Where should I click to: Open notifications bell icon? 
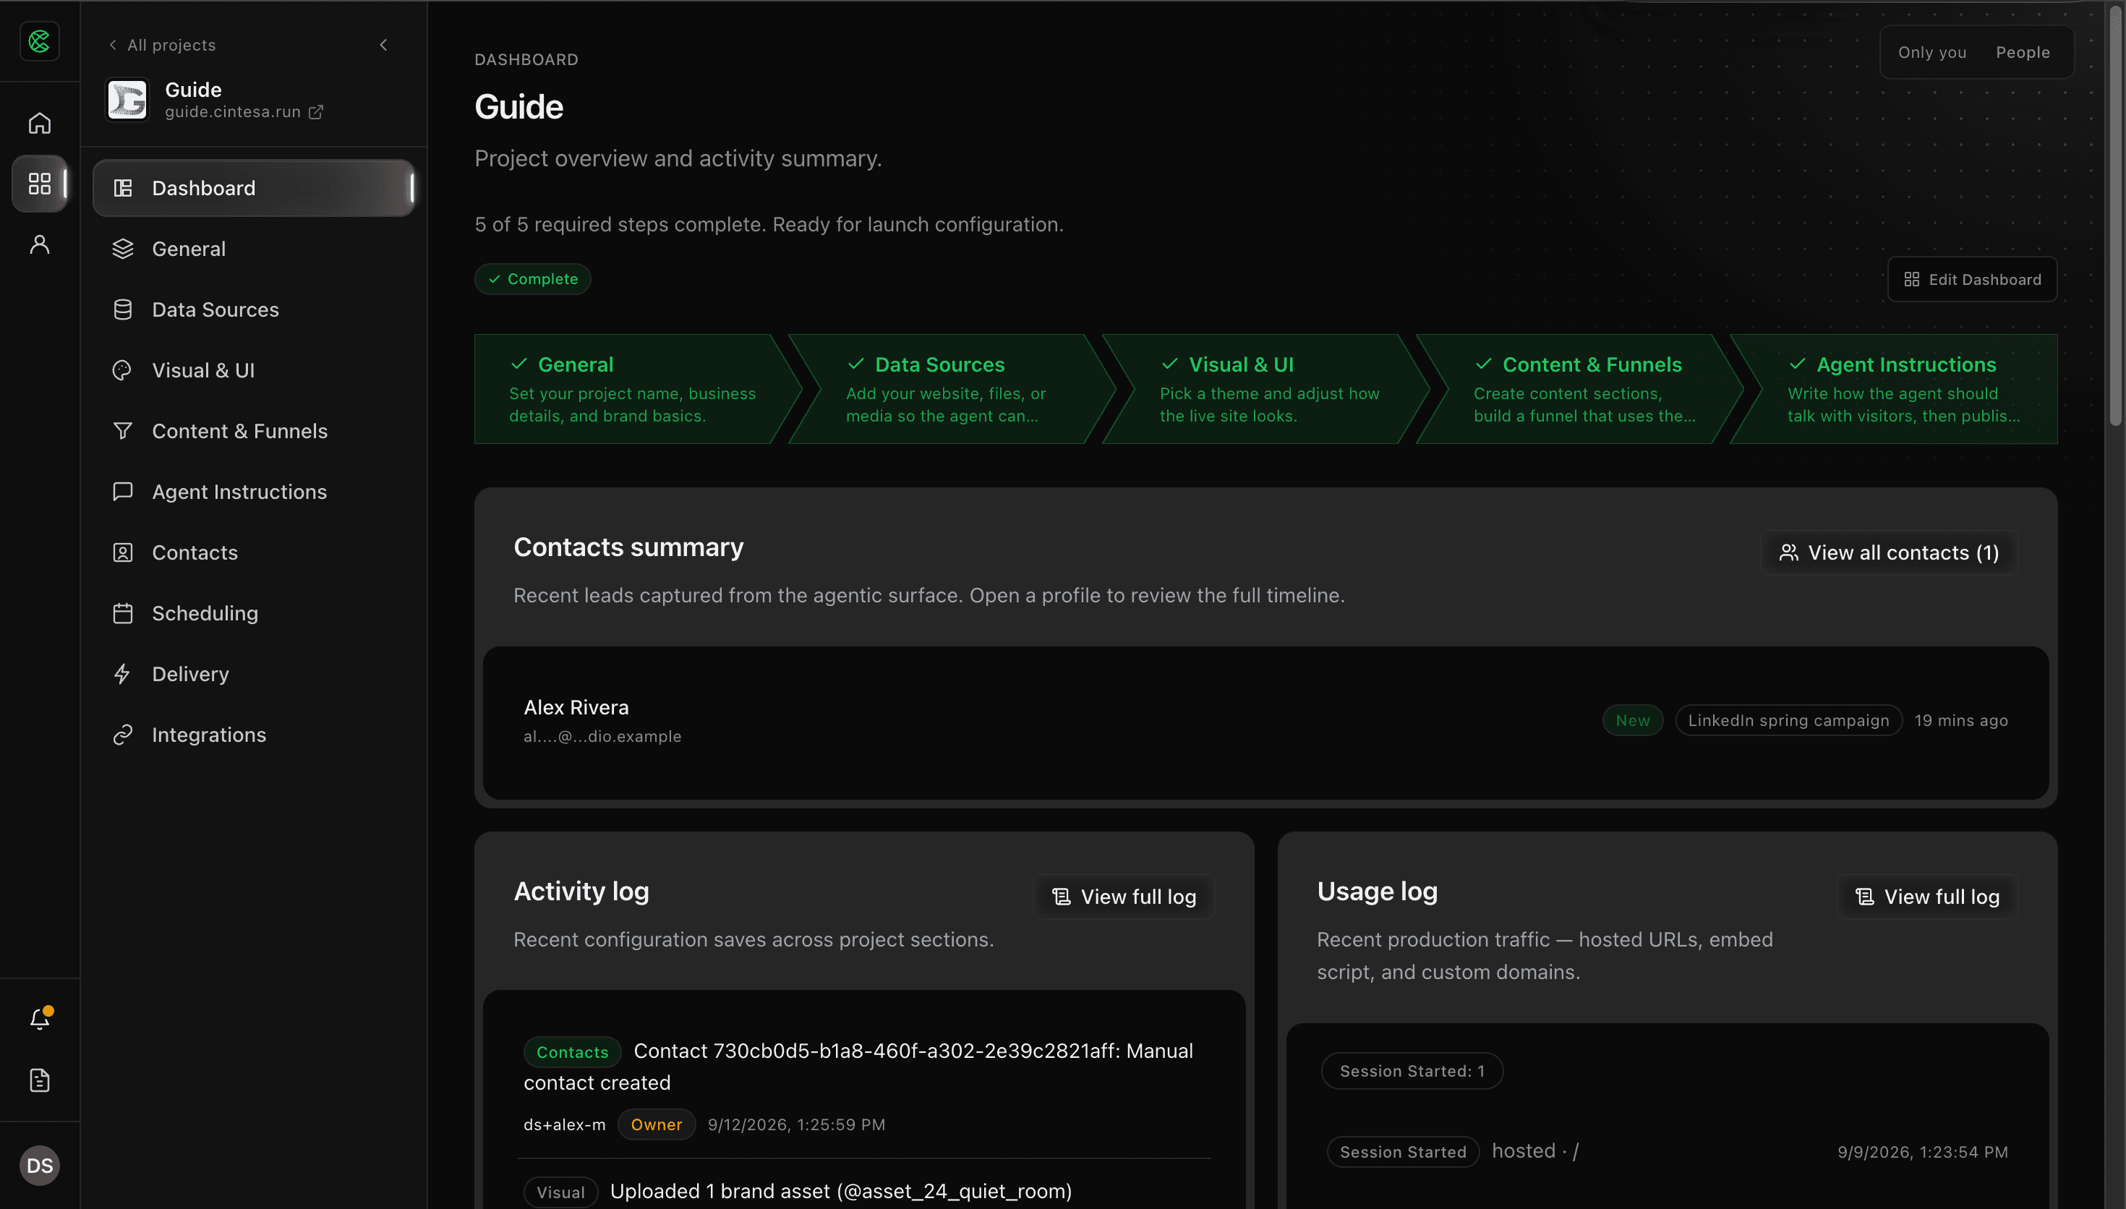click(x=40, y=1019)
